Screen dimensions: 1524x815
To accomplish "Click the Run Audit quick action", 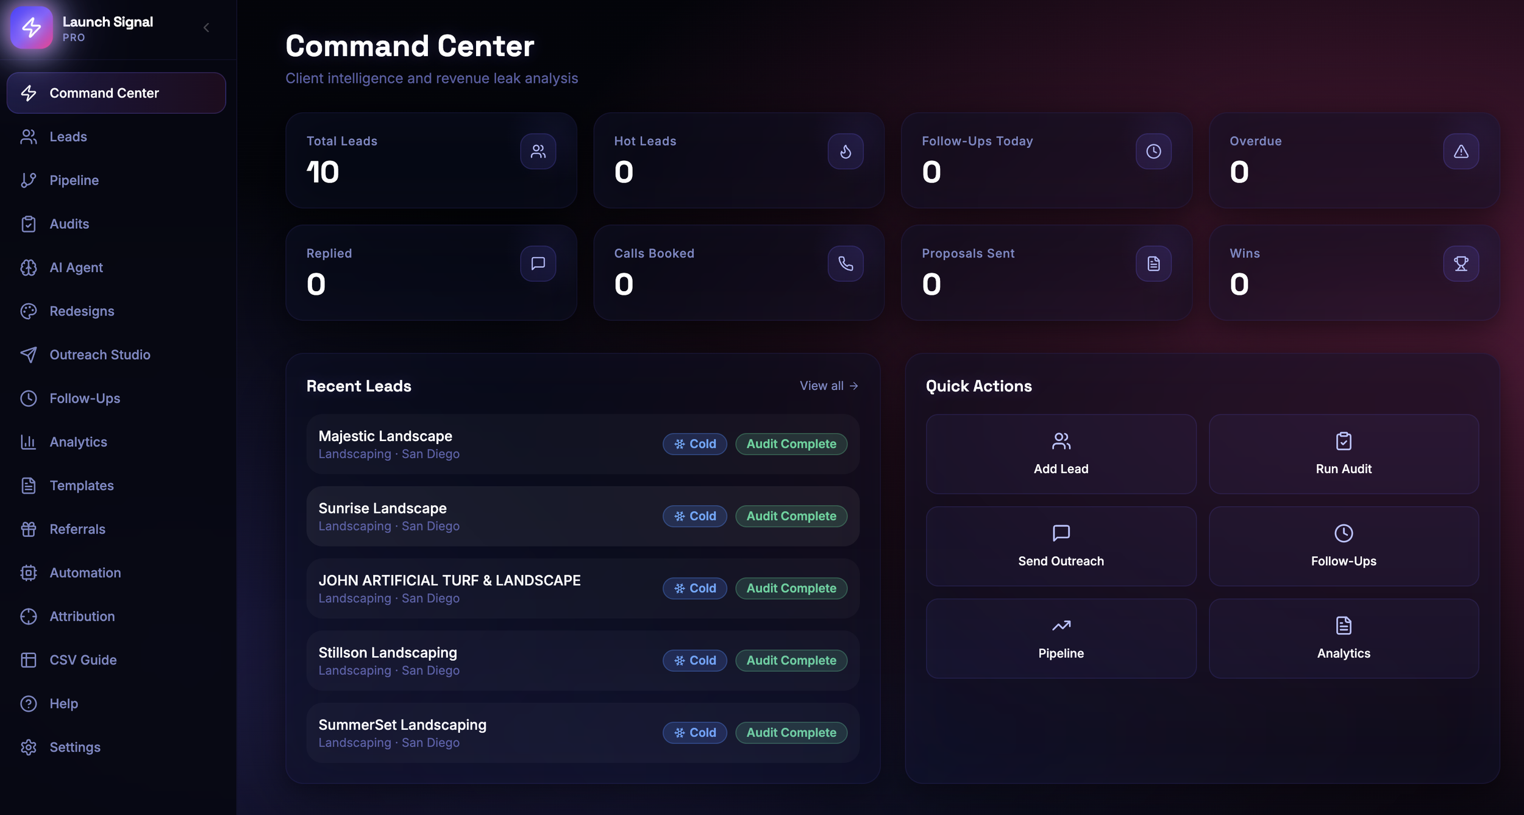I will (1343, 454).
